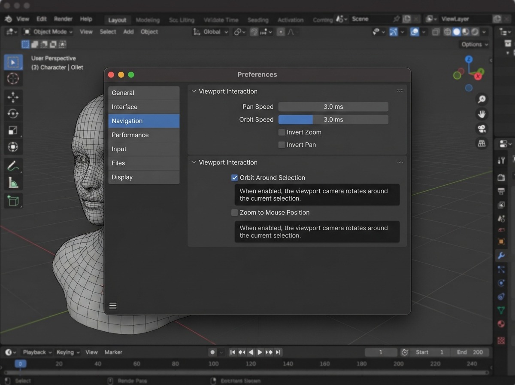The image size is (515, 385).
Task: Pick the Add Cube tool
Action: (x=13, y=201)
